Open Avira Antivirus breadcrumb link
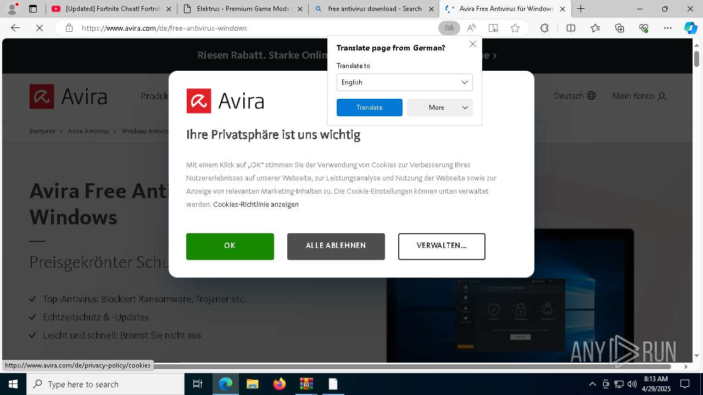Screen dimensions: 703x395 [88, 131]
